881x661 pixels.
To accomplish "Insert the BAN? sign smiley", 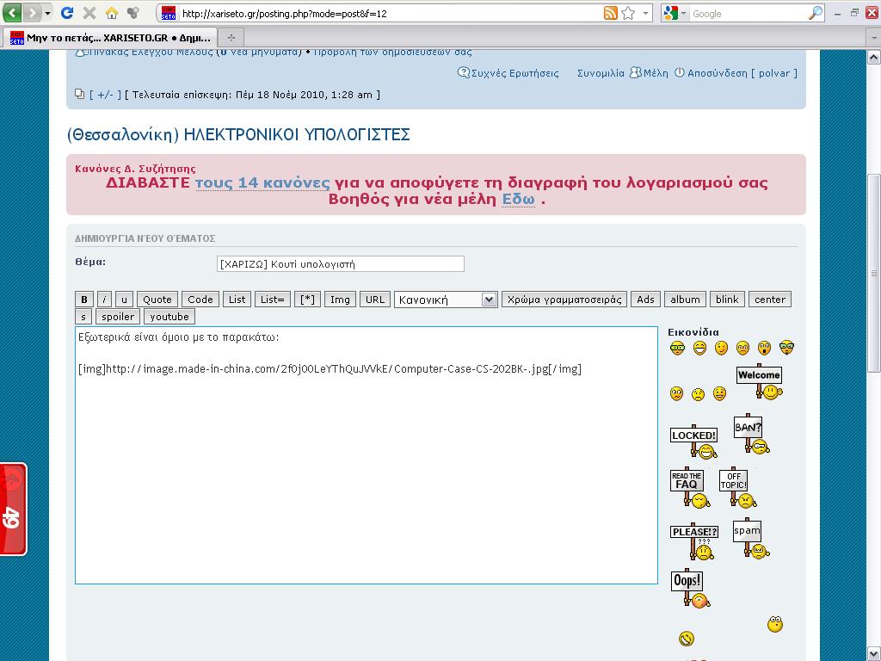I will (x=750, y=434).
